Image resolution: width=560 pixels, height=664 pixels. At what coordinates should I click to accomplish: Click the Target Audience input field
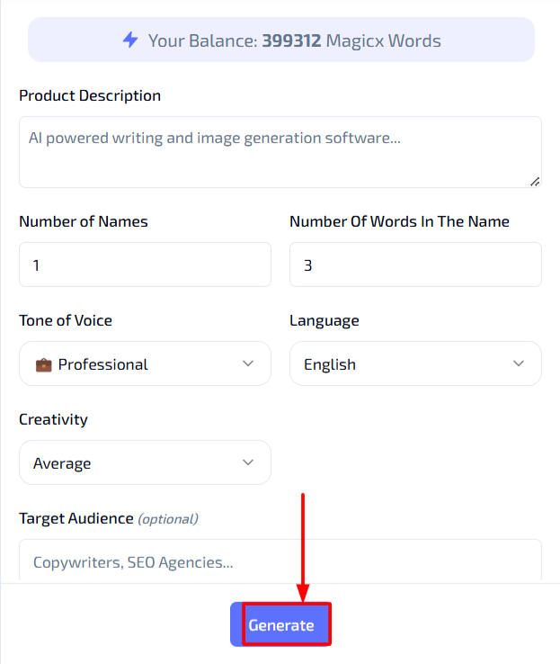[x=280, y=561]
